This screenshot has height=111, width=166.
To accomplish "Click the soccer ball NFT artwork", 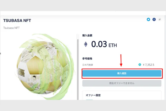I will tap(45, 67).
